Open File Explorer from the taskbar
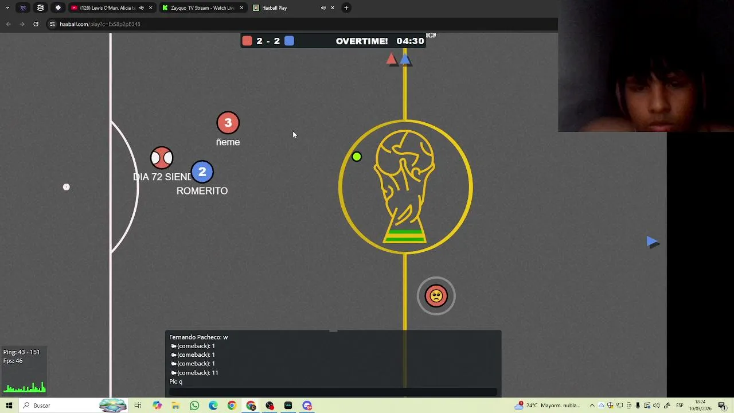The width and height of the screenshot is (734, 413). pos(175,406)
